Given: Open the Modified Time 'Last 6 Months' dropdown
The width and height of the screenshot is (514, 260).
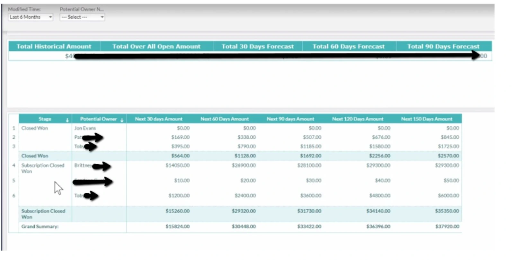Looking at the screenshot, I should tap(31, 17).
